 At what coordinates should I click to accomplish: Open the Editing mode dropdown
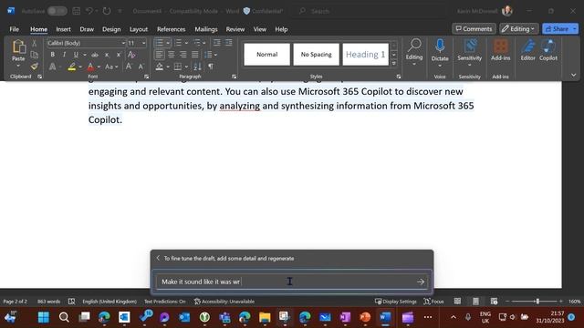click(518, 28)
